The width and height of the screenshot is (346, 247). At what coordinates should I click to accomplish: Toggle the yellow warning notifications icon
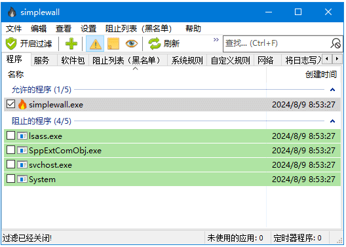(x=95, y=44)
